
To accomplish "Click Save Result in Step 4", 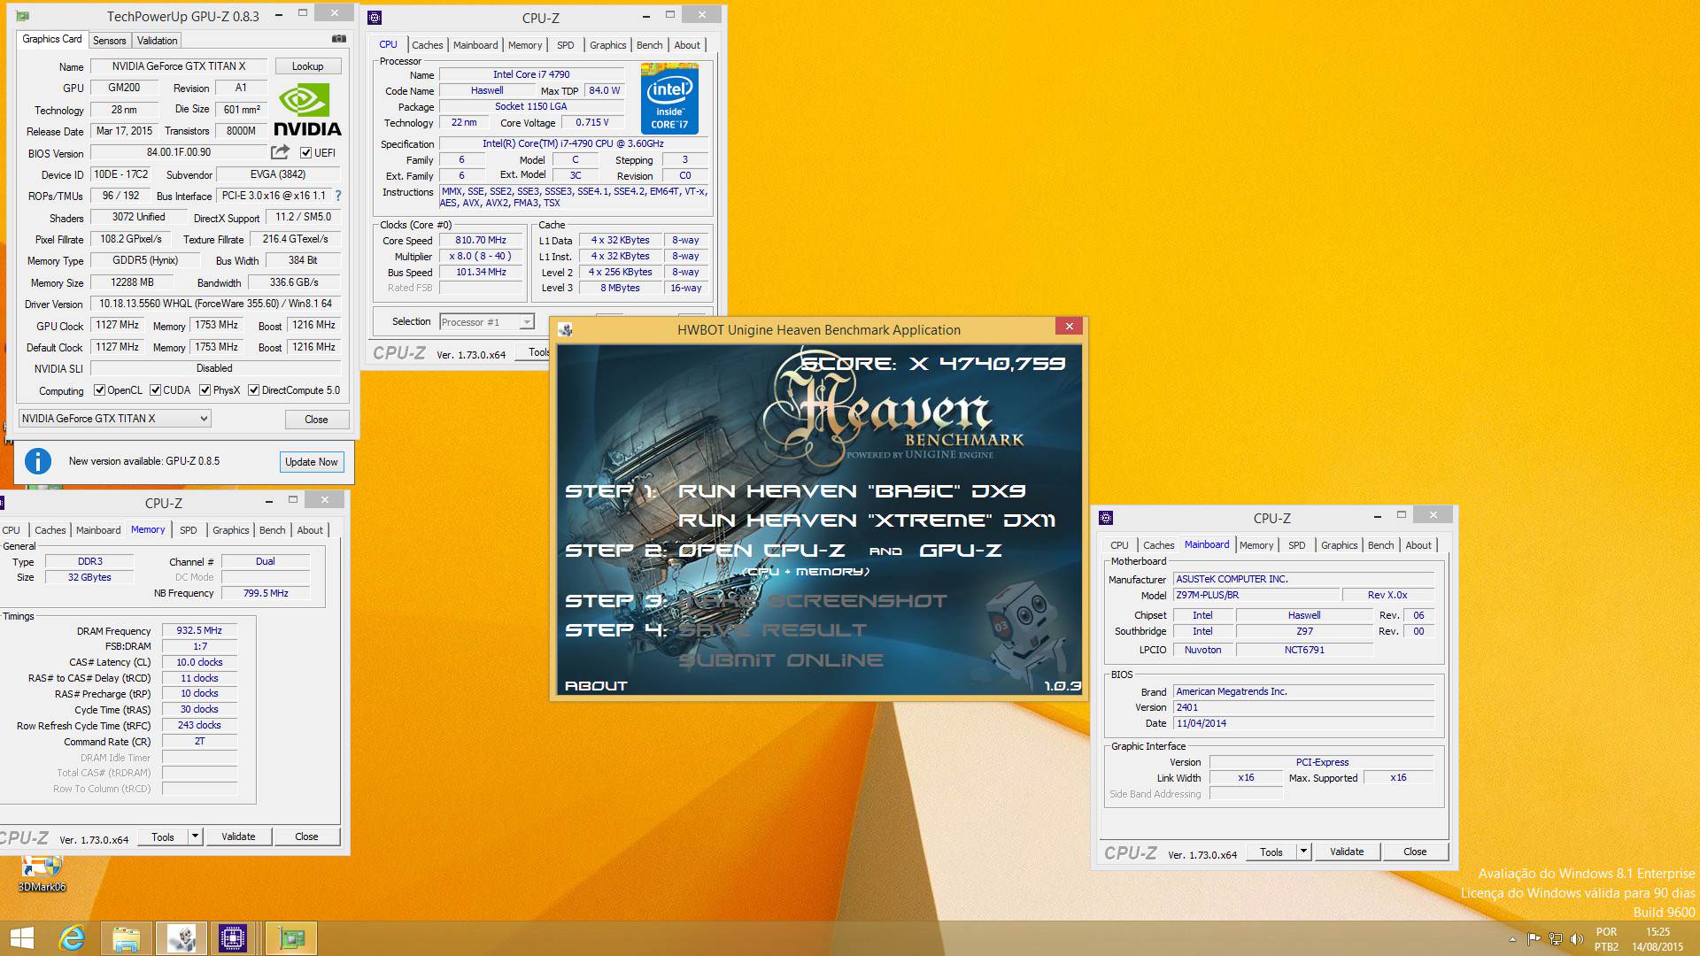I will [773, 630].
